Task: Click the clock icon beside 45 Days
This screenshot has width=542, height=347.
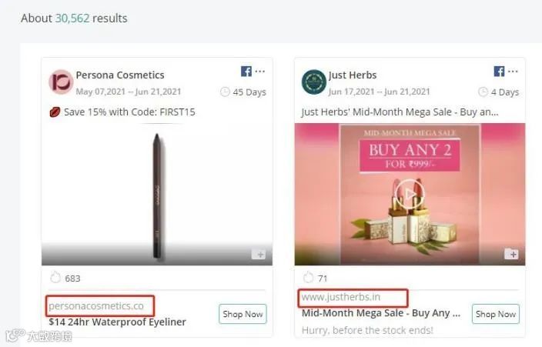Action: coord(225,92)
